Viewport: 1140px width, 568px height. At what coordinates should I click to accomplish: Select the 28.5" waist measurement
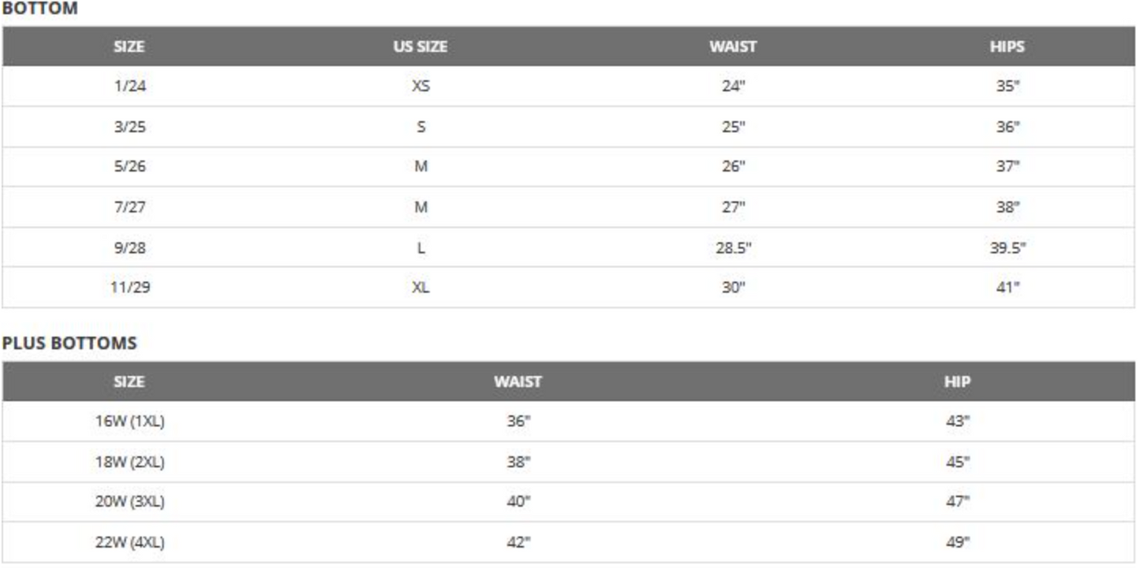[732, 248]
